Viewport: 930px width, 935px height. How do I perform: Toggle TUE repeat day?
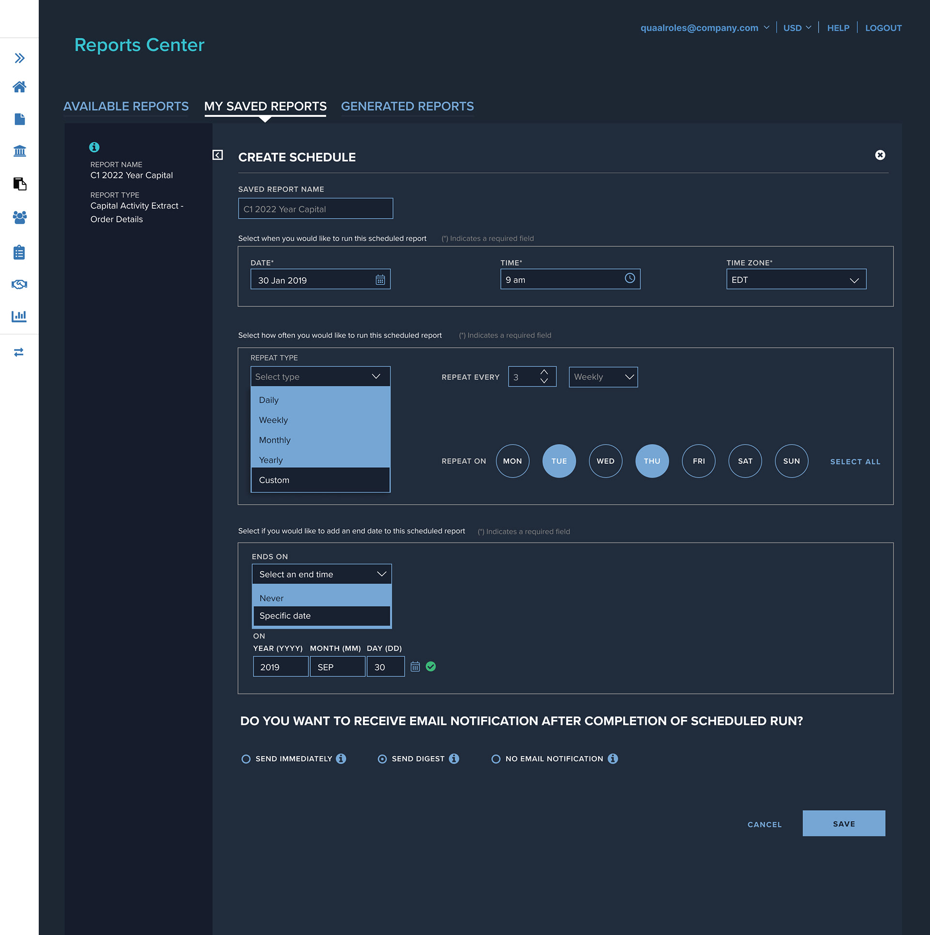[x=559, y=461]
